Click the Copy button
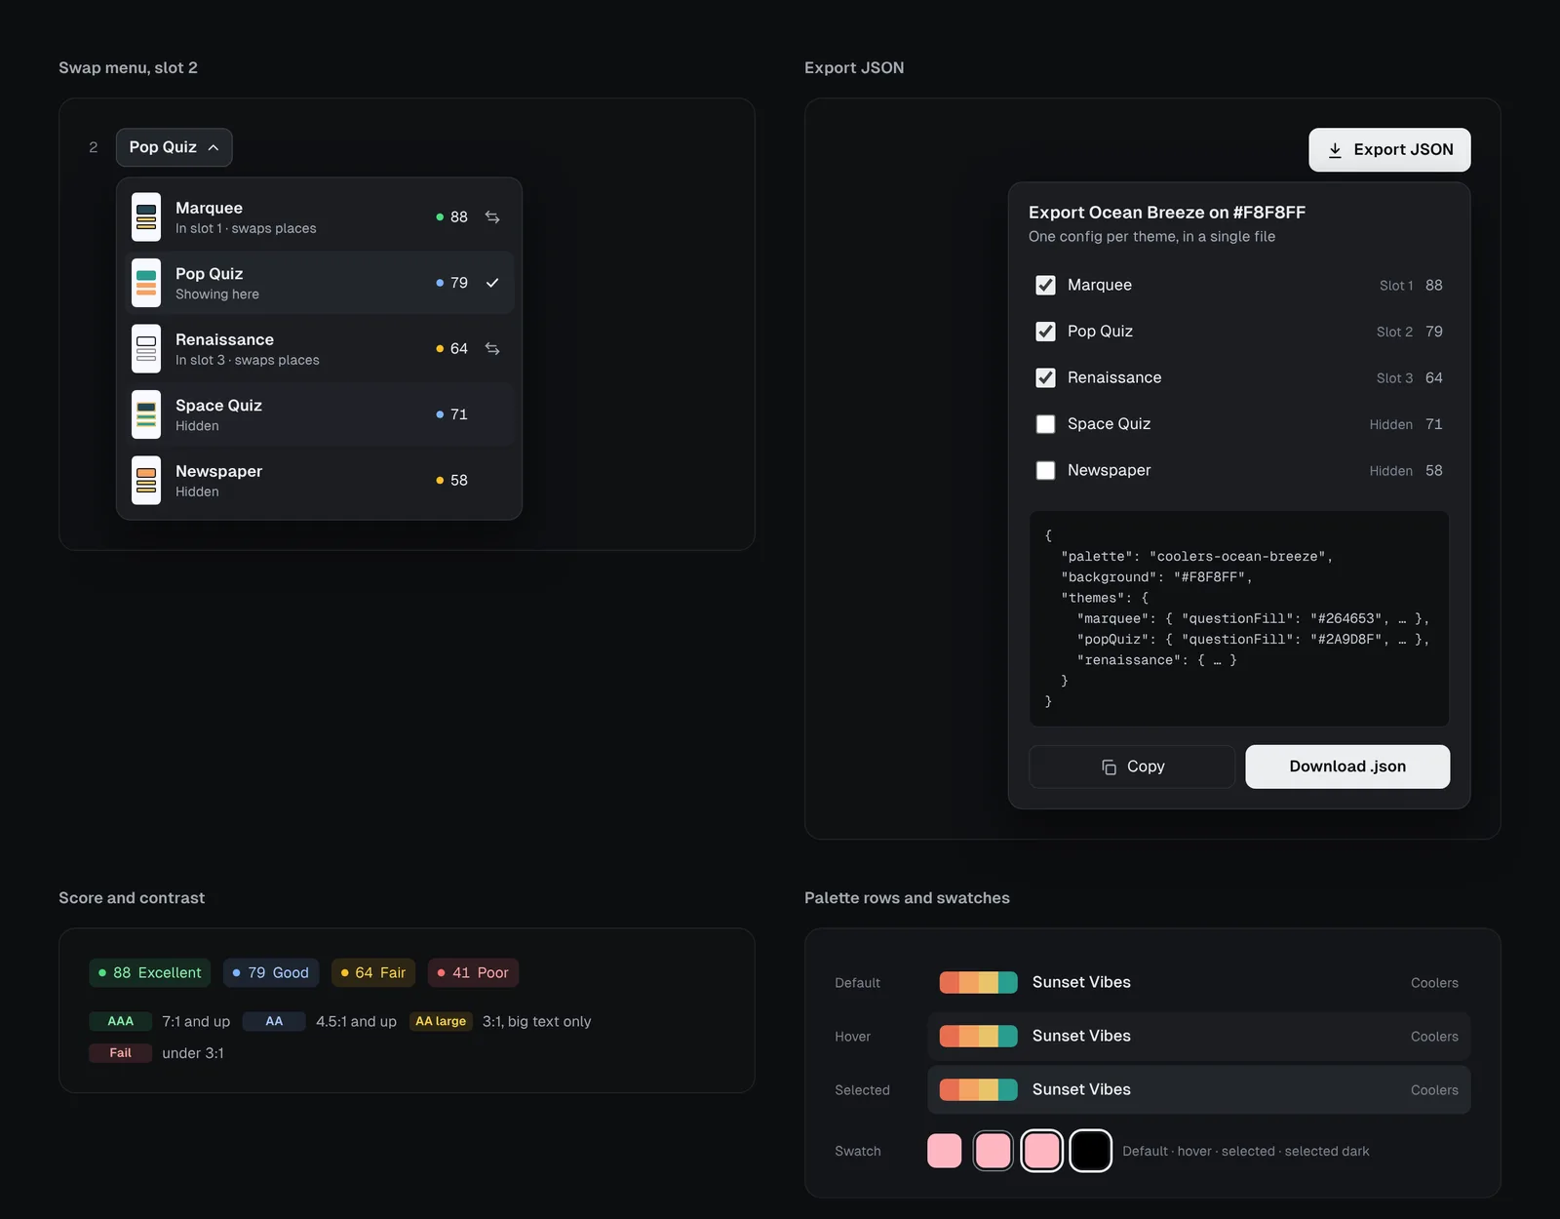 click(1132, 767)
